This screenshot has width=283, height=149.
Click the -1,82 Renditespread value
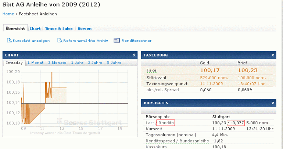218,141
